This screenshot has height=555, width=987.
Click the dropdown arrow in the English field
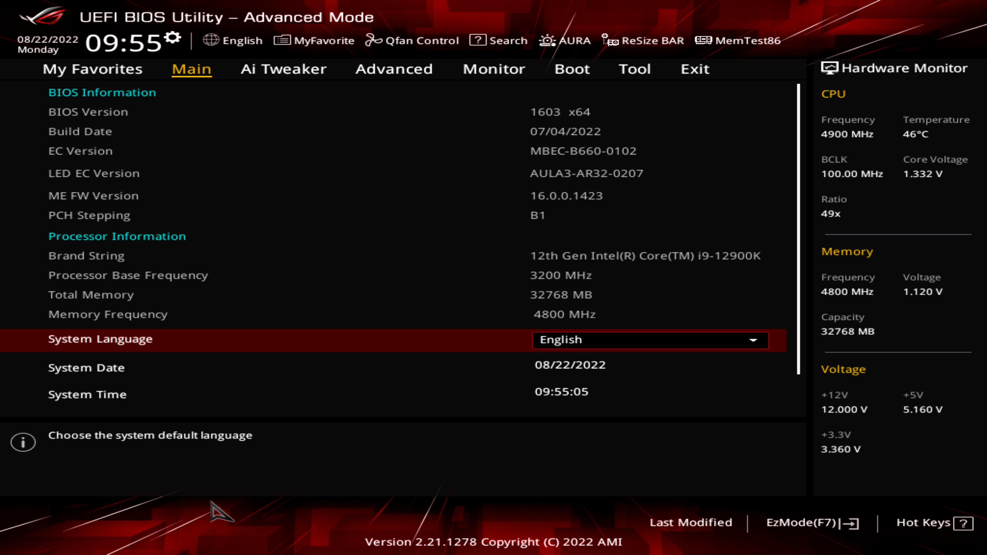pyautogui.click(x=753, y=340)
